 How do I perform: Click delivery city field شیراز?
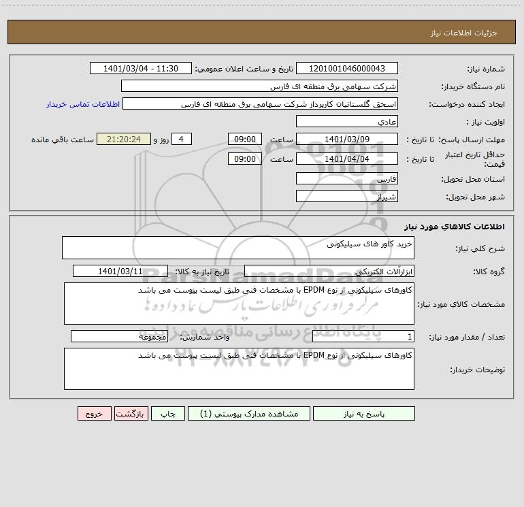347,196
